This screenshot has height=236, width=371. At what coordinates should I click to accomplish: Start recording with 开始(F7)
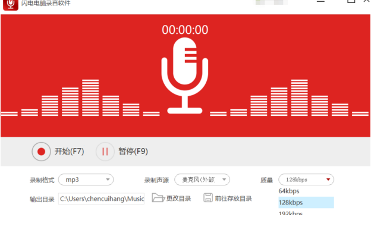pyautogui.click(x=70, y=152)
